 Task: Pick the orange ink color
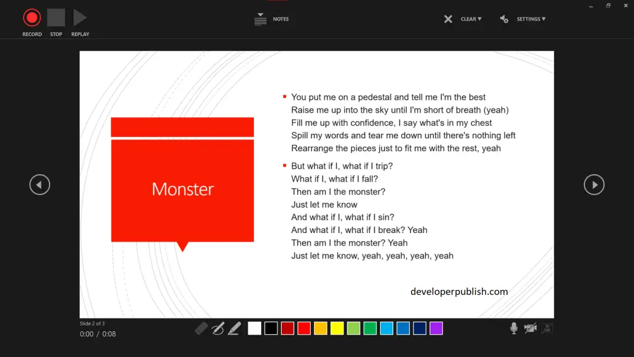pyautogui.click(x=321, y=328)
